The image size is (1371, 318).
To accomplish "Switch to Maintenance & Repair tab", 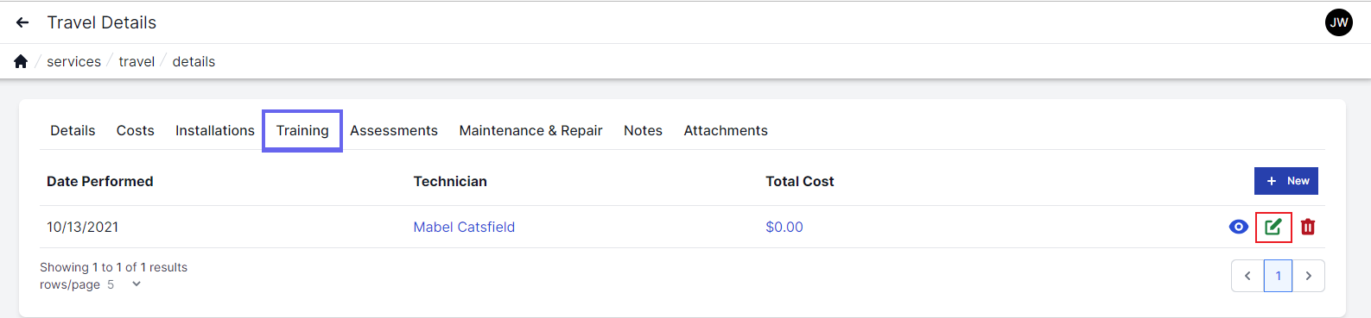I will click(x=530, y=130).
